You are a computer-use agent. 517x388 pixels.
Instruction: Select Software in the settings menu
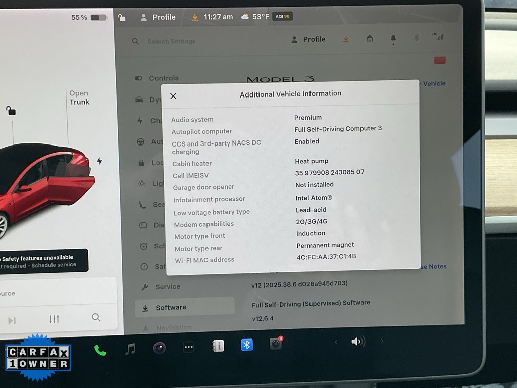[171, 307]
